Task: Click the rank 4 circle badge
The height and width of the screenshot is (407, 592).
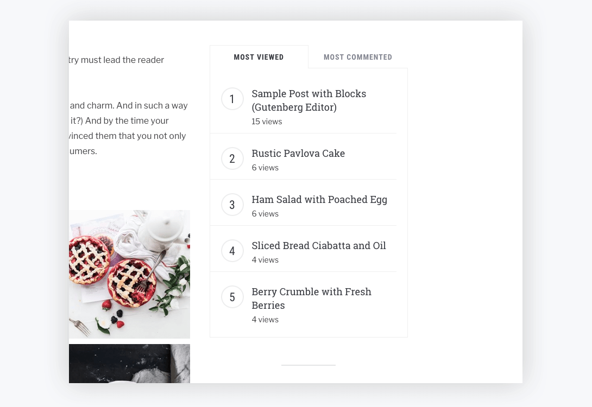Action: (232, 251)
